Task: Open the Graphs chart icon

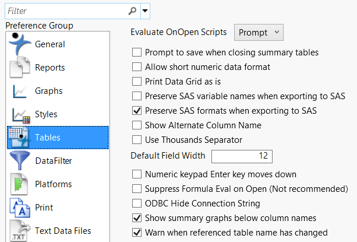Action: 19,91
